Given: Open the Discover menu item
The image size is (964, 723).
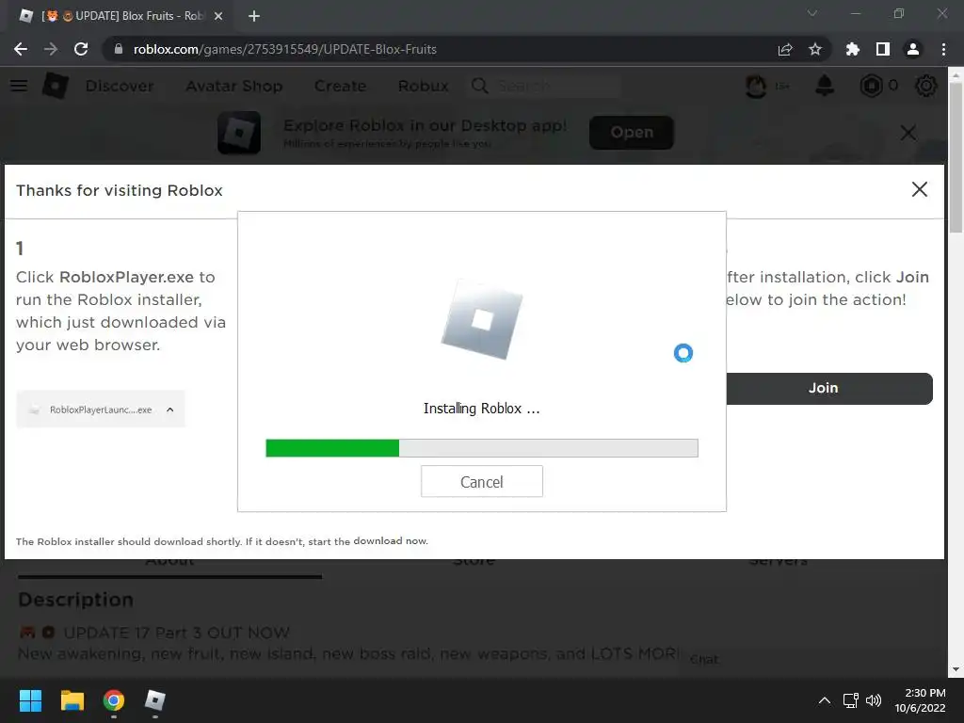Looking at the screenshot, I should click(120, 86).
